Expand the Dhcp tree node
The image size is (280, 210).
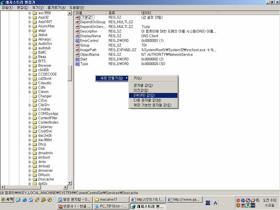(x=30, y=144)
